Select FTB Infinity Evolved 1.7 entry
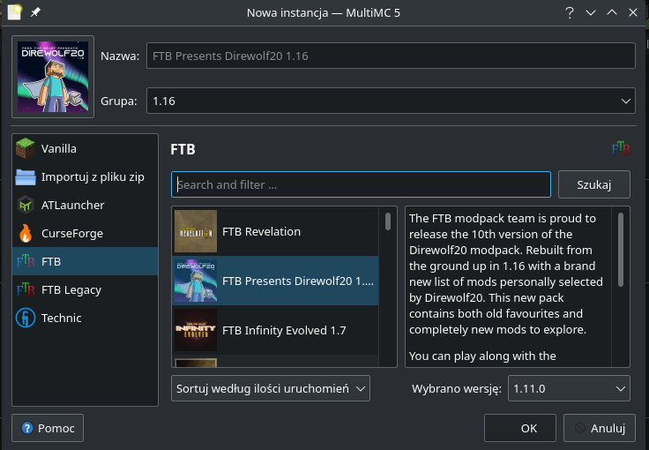The image size is (649, 450). coord(275,330)
